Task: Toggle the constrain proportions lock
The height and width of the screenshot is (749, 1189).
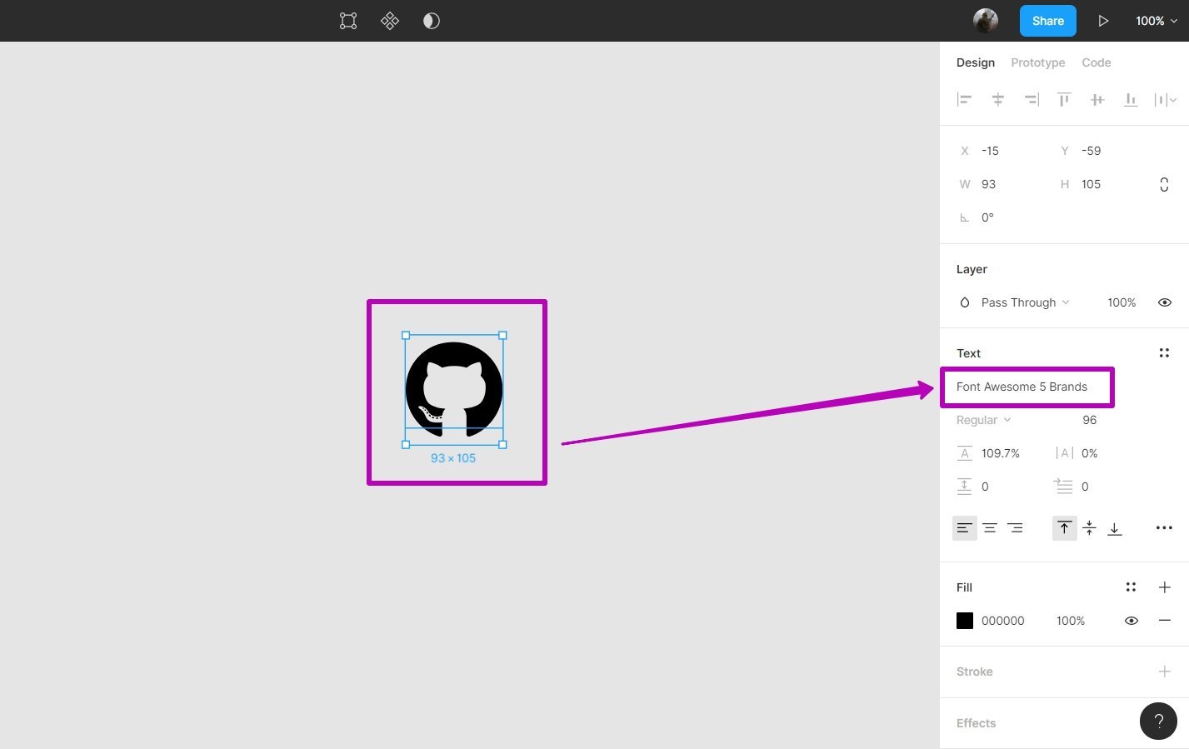Action: coord(1164,184)
